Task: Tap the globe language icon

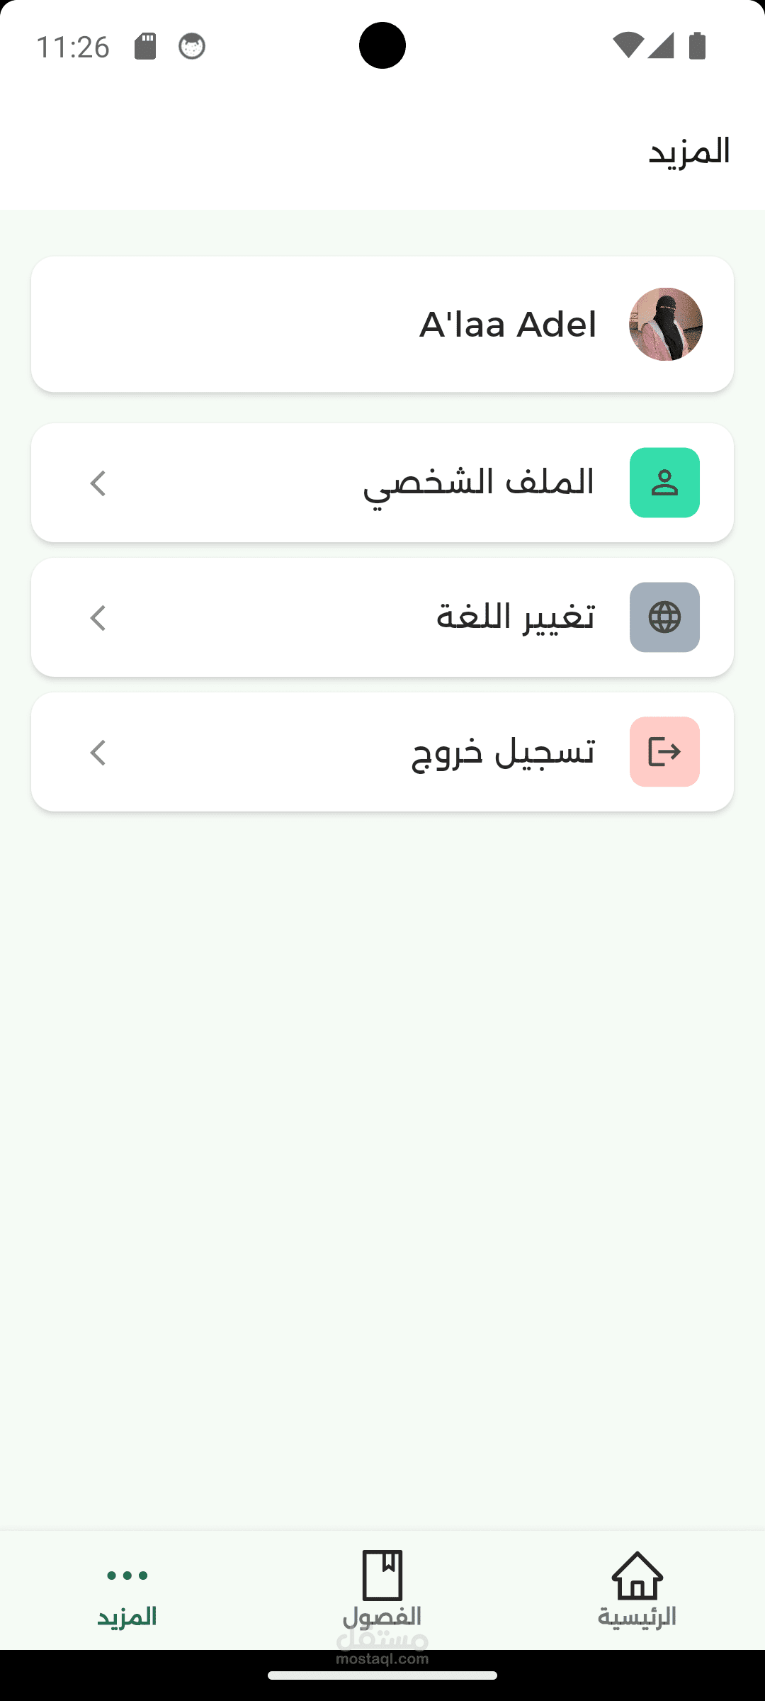Action: 664,617
